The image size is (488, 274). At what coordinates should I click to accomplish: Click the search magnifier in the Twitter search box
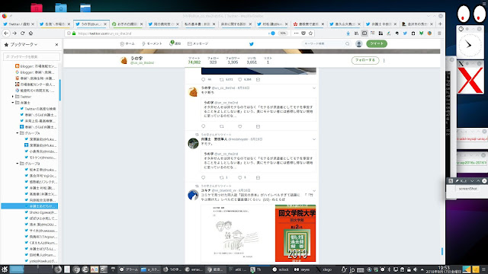click(347, 44)
